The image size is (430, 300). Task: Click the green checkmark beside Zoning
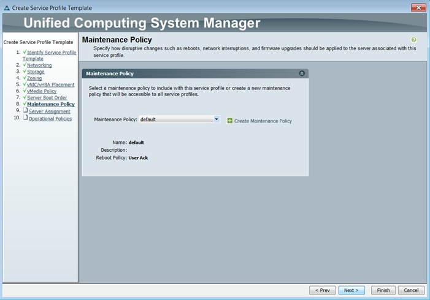(x=25, y=78)
